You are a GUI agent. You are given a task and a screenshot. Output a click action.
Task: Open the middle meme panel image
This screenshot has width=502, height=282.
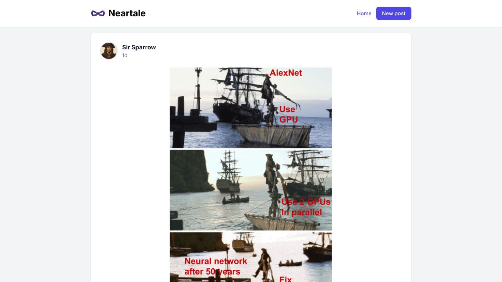coord(251,190)
